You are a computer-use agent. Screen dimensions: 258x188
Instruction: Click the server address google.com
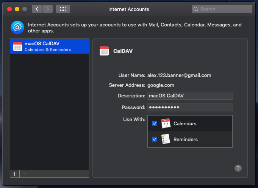point(161,85)
